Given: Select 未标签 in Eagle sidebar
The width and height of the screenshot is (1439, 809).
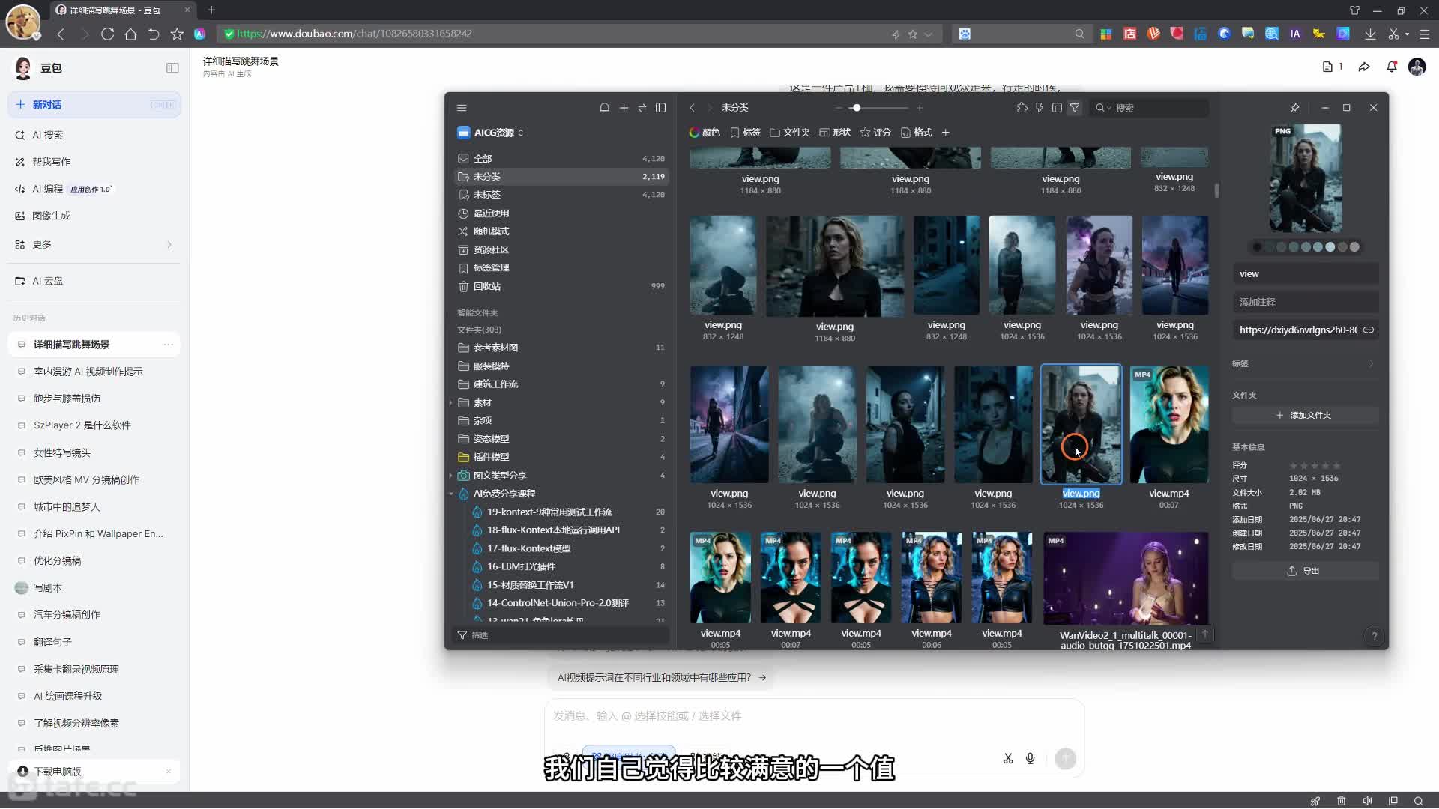Looking at the screenshot, I should pyautogui.click(x=561, y=195).
